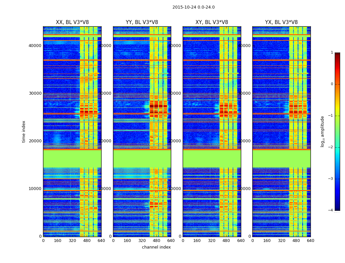Click the "channel index" x-axis label
This screenshot has width=345, height=263.
[x=156, y=247]
